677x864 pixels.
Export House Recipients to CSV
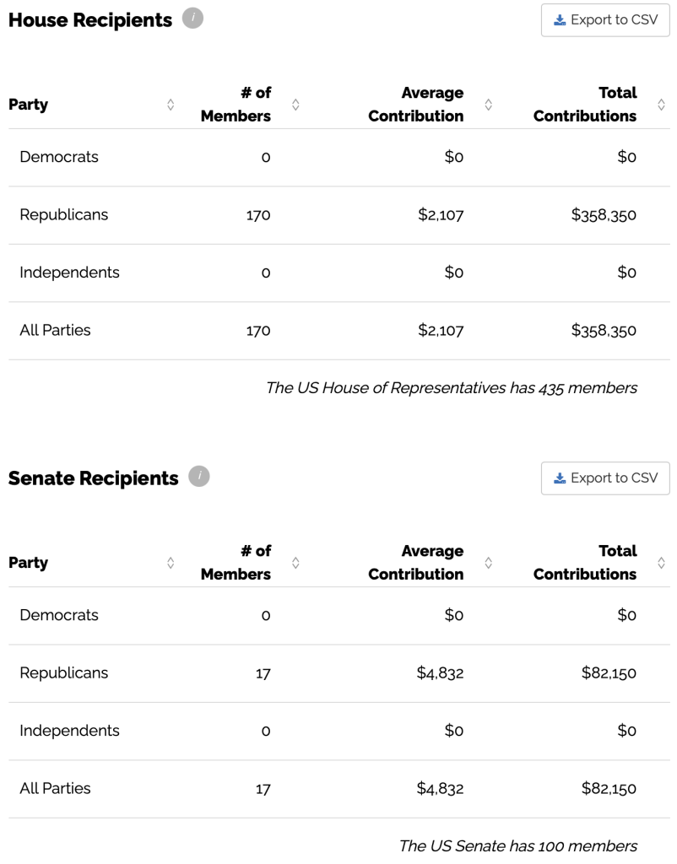click(605, 20)
